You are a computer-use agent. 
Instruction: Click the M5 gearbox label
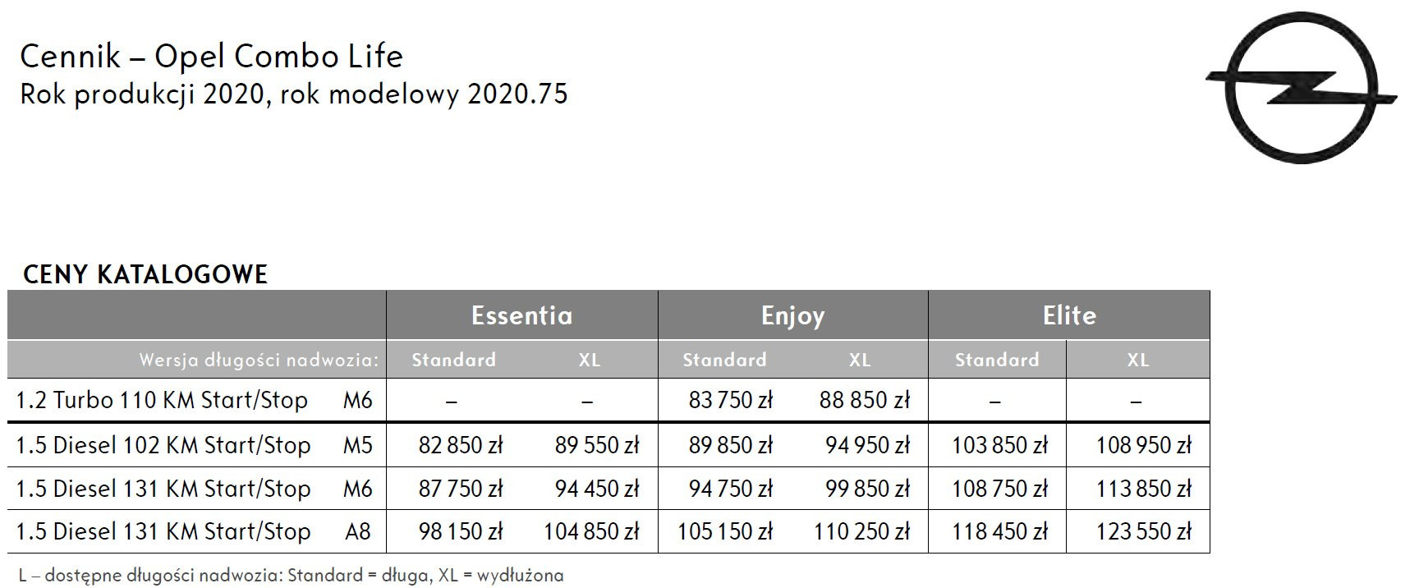pos(358,445)
